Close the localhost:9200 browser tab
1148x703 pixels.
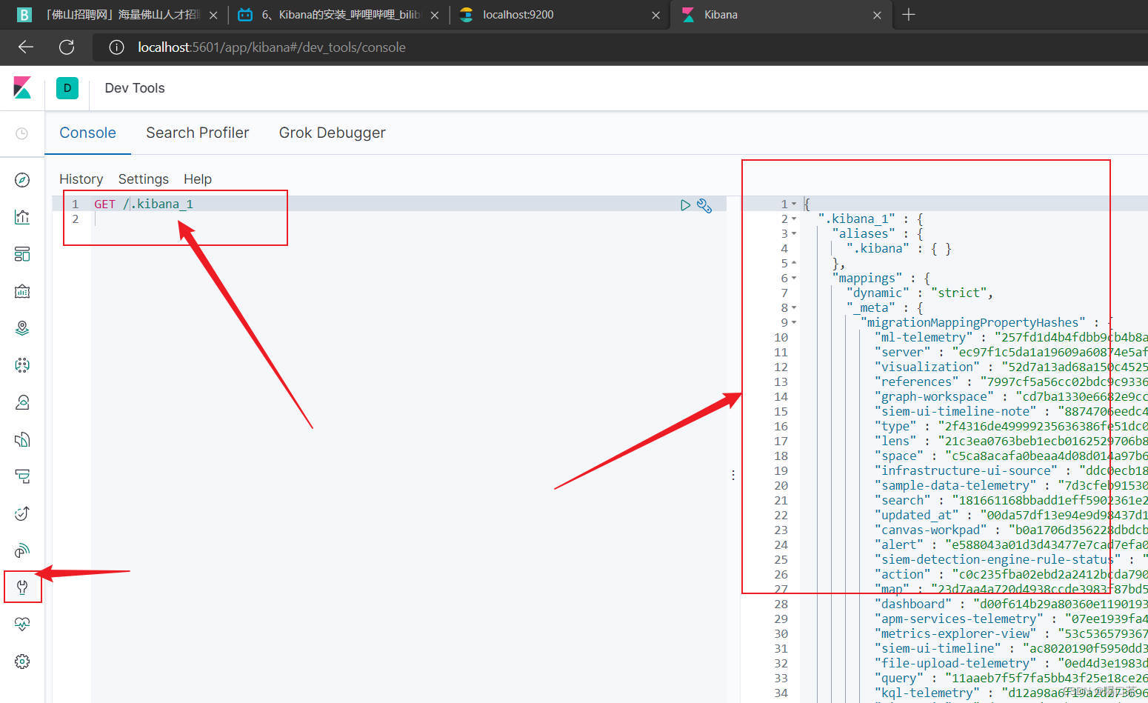[x=655, y=15]
